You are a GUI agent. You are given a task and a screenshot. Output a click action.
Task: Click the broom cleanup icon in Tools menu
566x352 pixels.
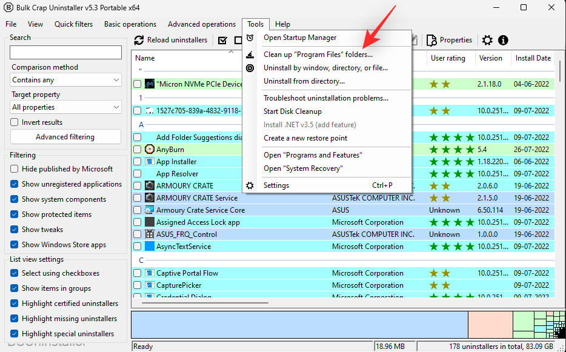(250, 55)
